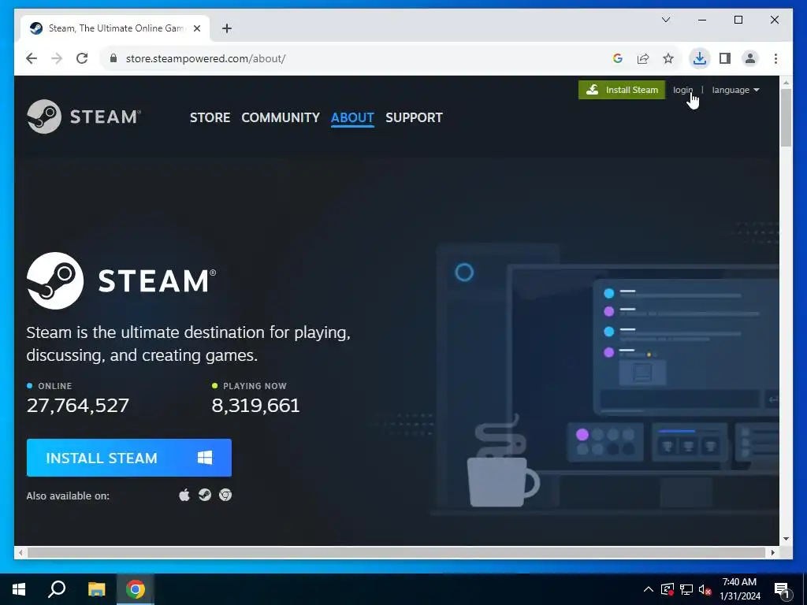Click the browser forward arrow
The image size is (807, 605).
[x=57, y=58]
